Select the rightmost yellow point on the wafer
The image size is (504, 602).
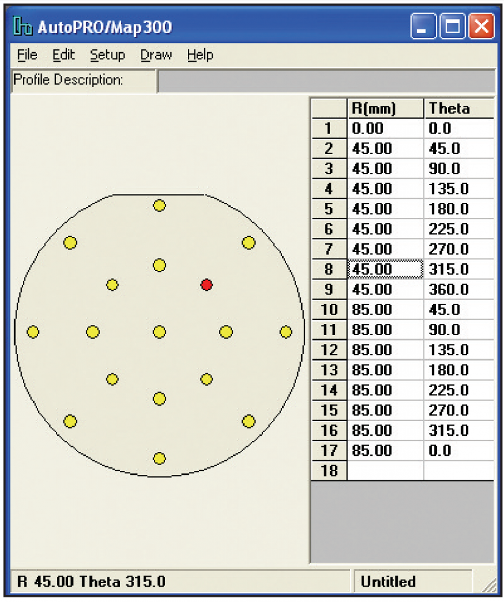(285, 332)
